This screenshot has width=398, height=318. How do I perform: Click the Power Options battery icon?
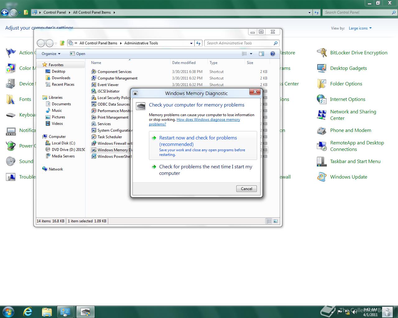pyautogui.click(x=11, y=146)
